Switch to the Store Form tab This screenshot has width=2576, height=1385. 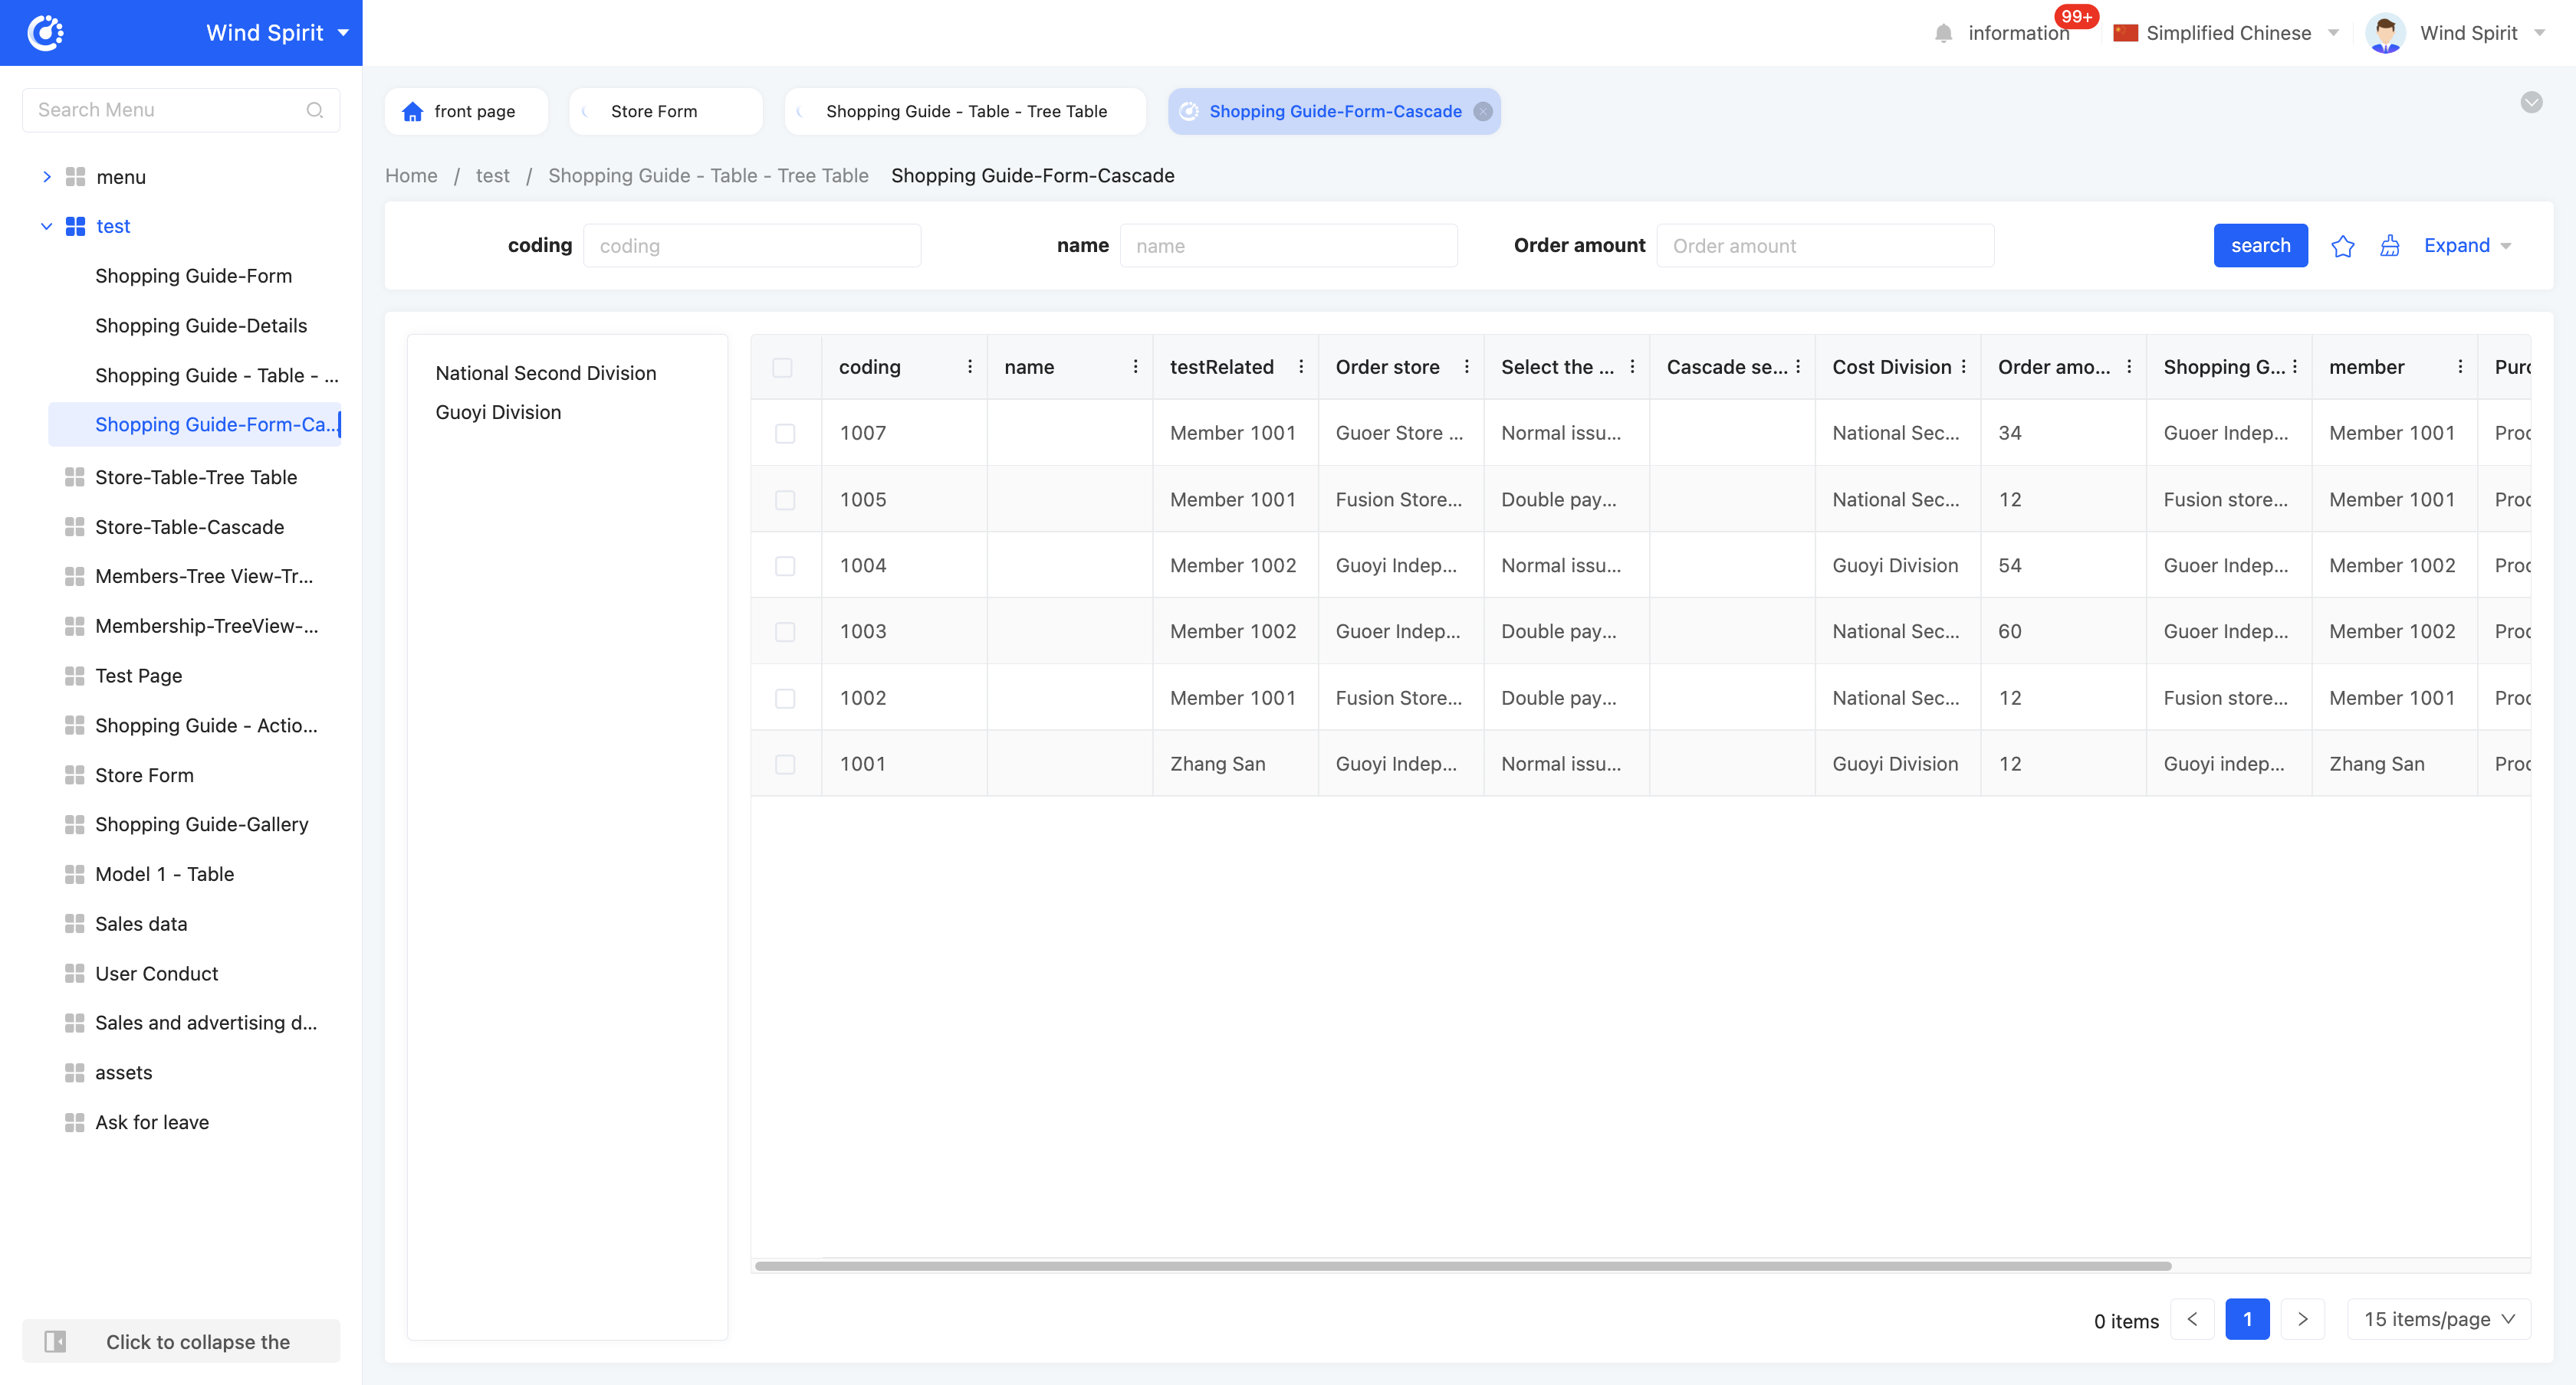tap(655, 111)
